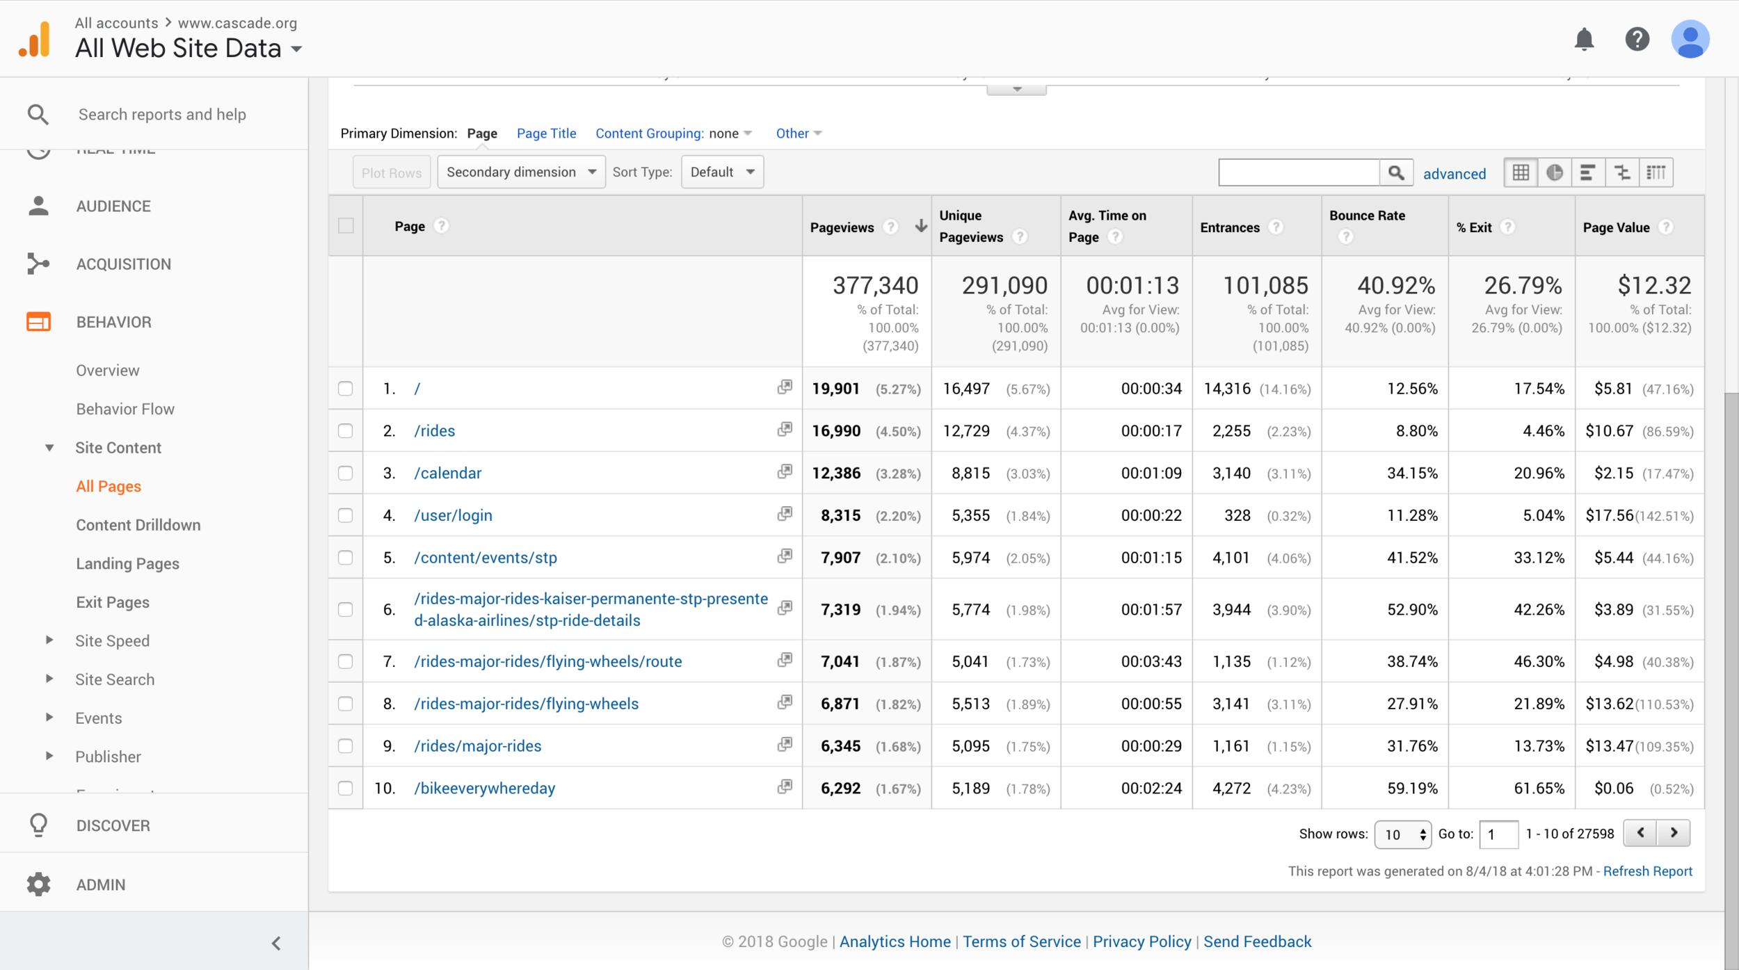Image resolution: width=1739 pixels, height=970 pixels.
Task: Open the Secondary dimension dropdown
Action: [521, 172]
